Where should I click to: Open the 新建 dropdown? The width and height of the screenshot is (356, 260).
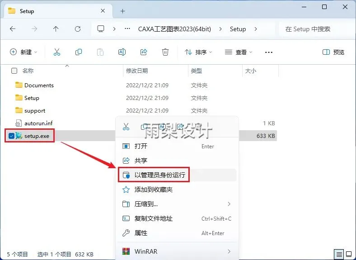(23, 52)
